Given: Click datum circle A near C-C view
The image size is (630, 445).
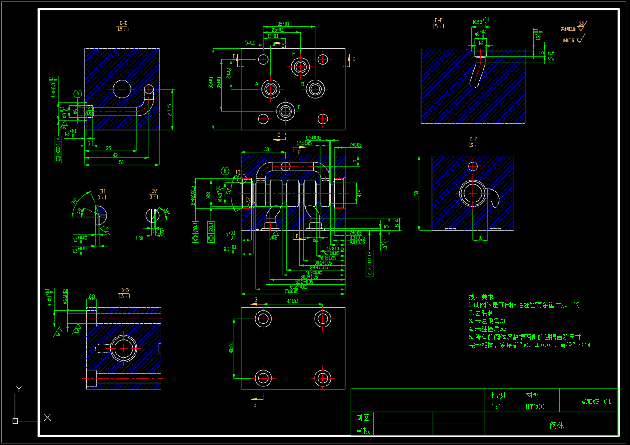Looking at the screenshot, I should point(78,94).
